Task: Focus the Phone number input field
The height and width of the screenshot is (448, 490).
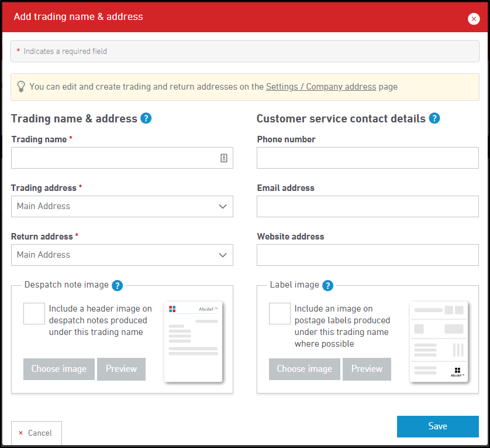Action: pos(368,158)
